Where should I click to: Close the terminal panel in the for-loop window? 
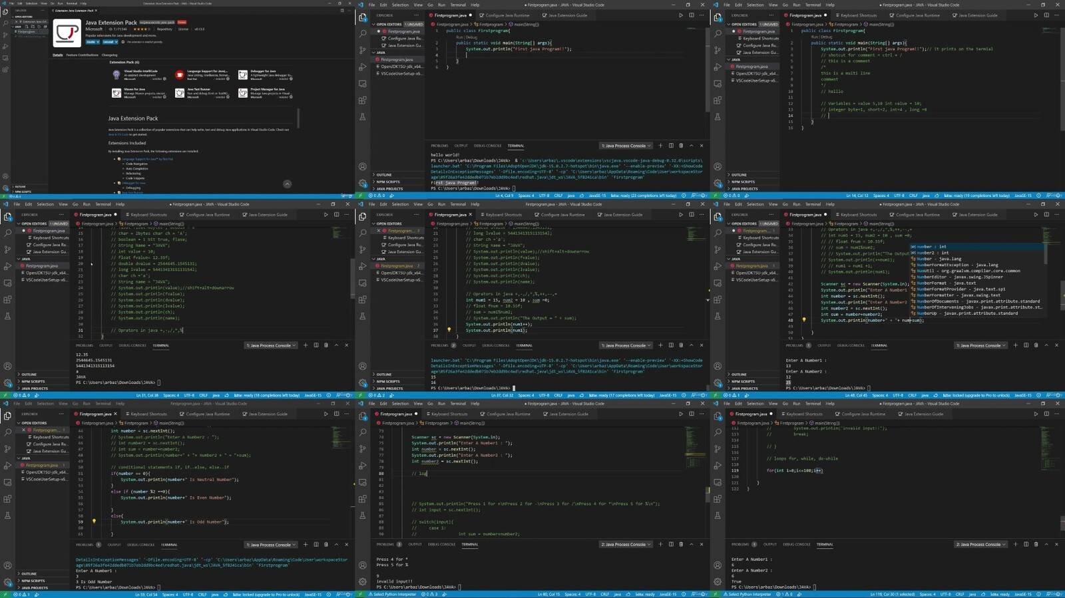point(1056,544)
